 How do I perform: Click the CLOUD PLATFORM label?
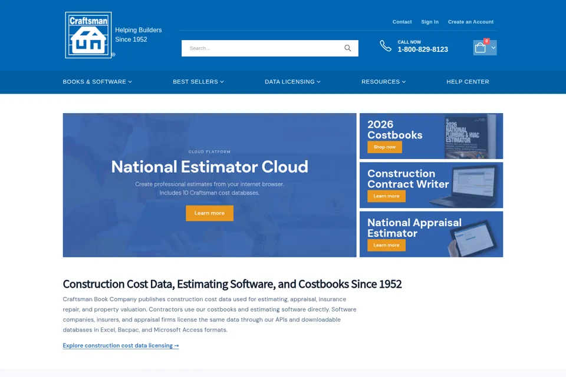coord(209,152)
